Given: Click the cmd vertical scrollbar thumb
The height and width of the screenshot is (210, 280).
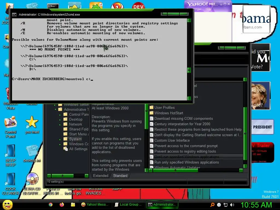Looking at the screenshot, I should pyautogui.click(x=189, y=70).
